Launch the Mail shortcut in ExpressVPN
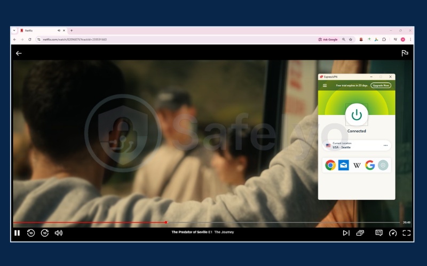 pos(343,165)
